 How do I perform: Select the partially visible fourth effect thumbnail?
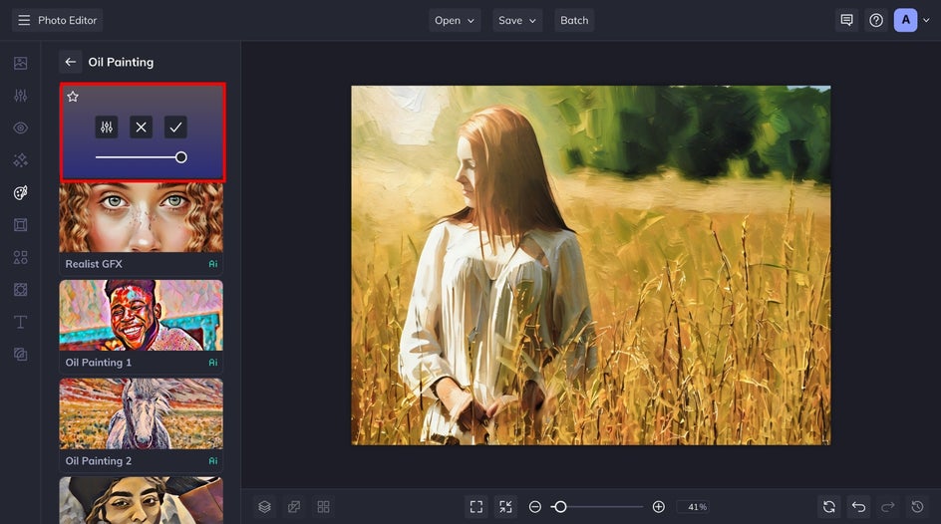point(141,500)
